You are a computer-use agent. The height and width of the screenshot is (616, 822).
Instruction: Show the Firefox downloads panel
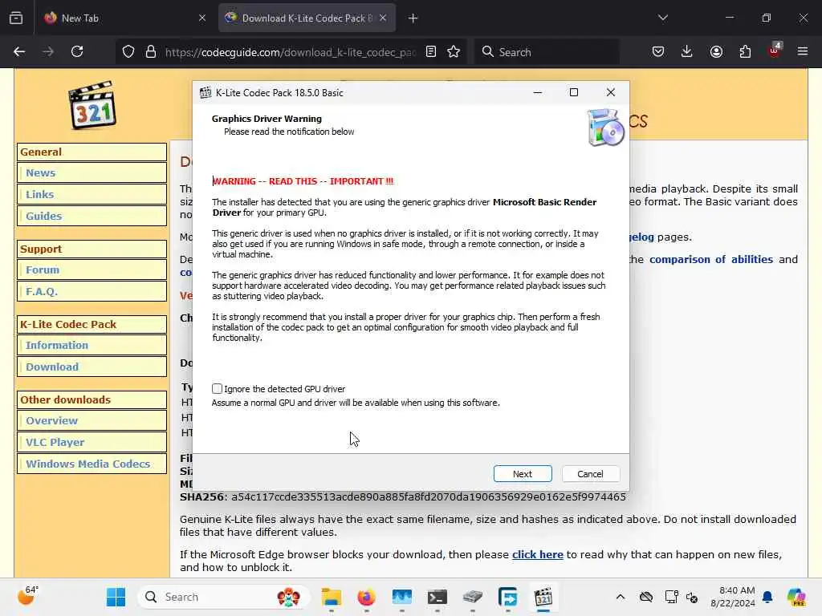pyautogui.click(x=687, y=51)
